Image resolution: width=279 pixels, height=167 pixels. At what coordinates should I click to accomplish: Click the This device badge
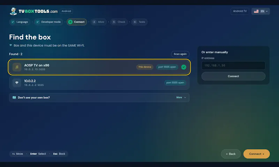[x=145, y=67]
